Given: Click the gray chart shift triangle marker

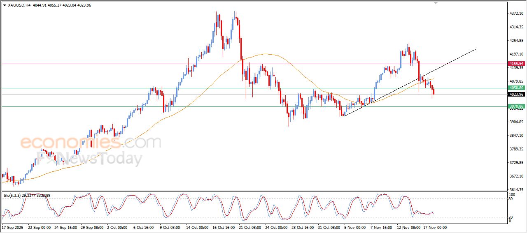Looking at the screenshot, I should tap(436, 3).
